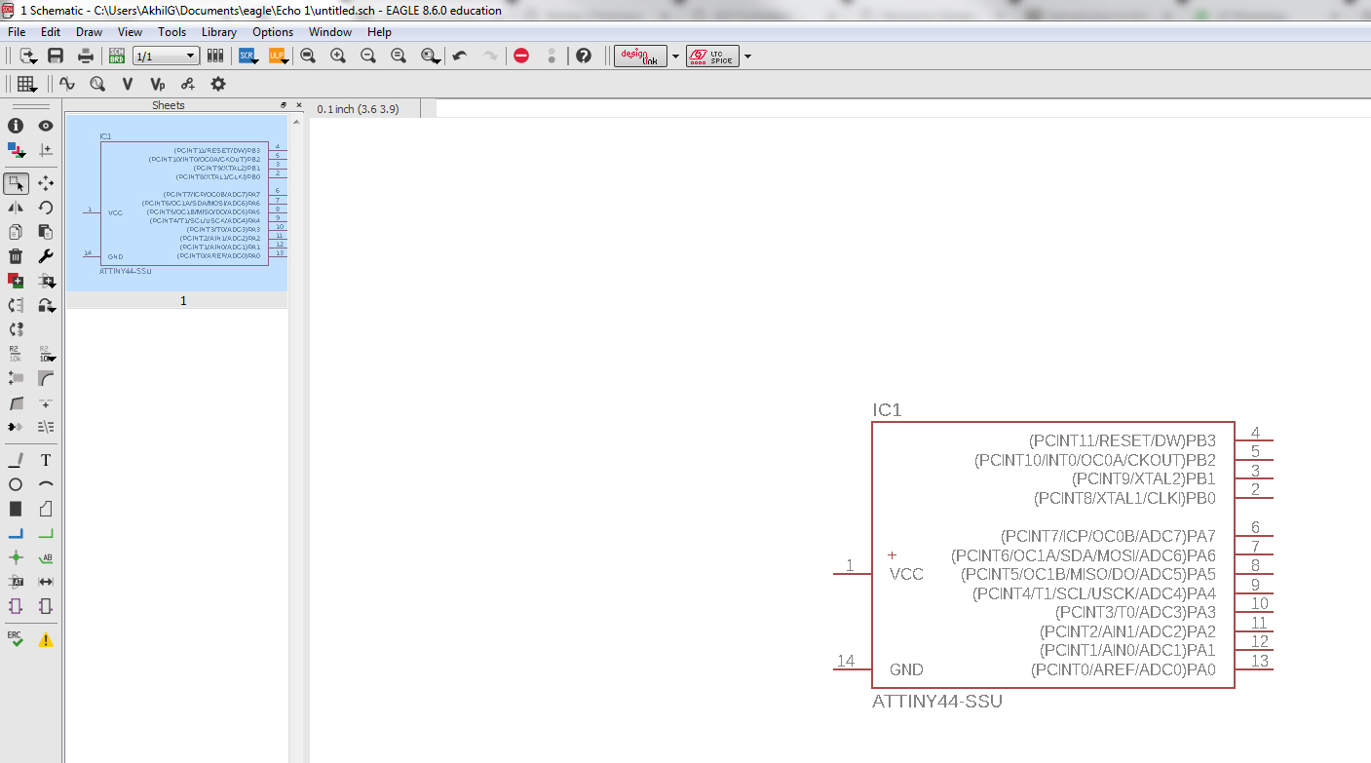1371x763 pixels.
Task: Select the Circle tool
Action: click(x=16, y=484)
